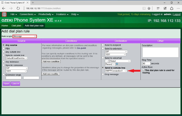
Task: Select Send to extension radio button
Action: pos(103,48)
